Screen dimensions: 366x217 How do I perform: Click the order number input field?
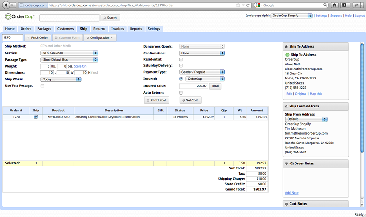(13, 37)
